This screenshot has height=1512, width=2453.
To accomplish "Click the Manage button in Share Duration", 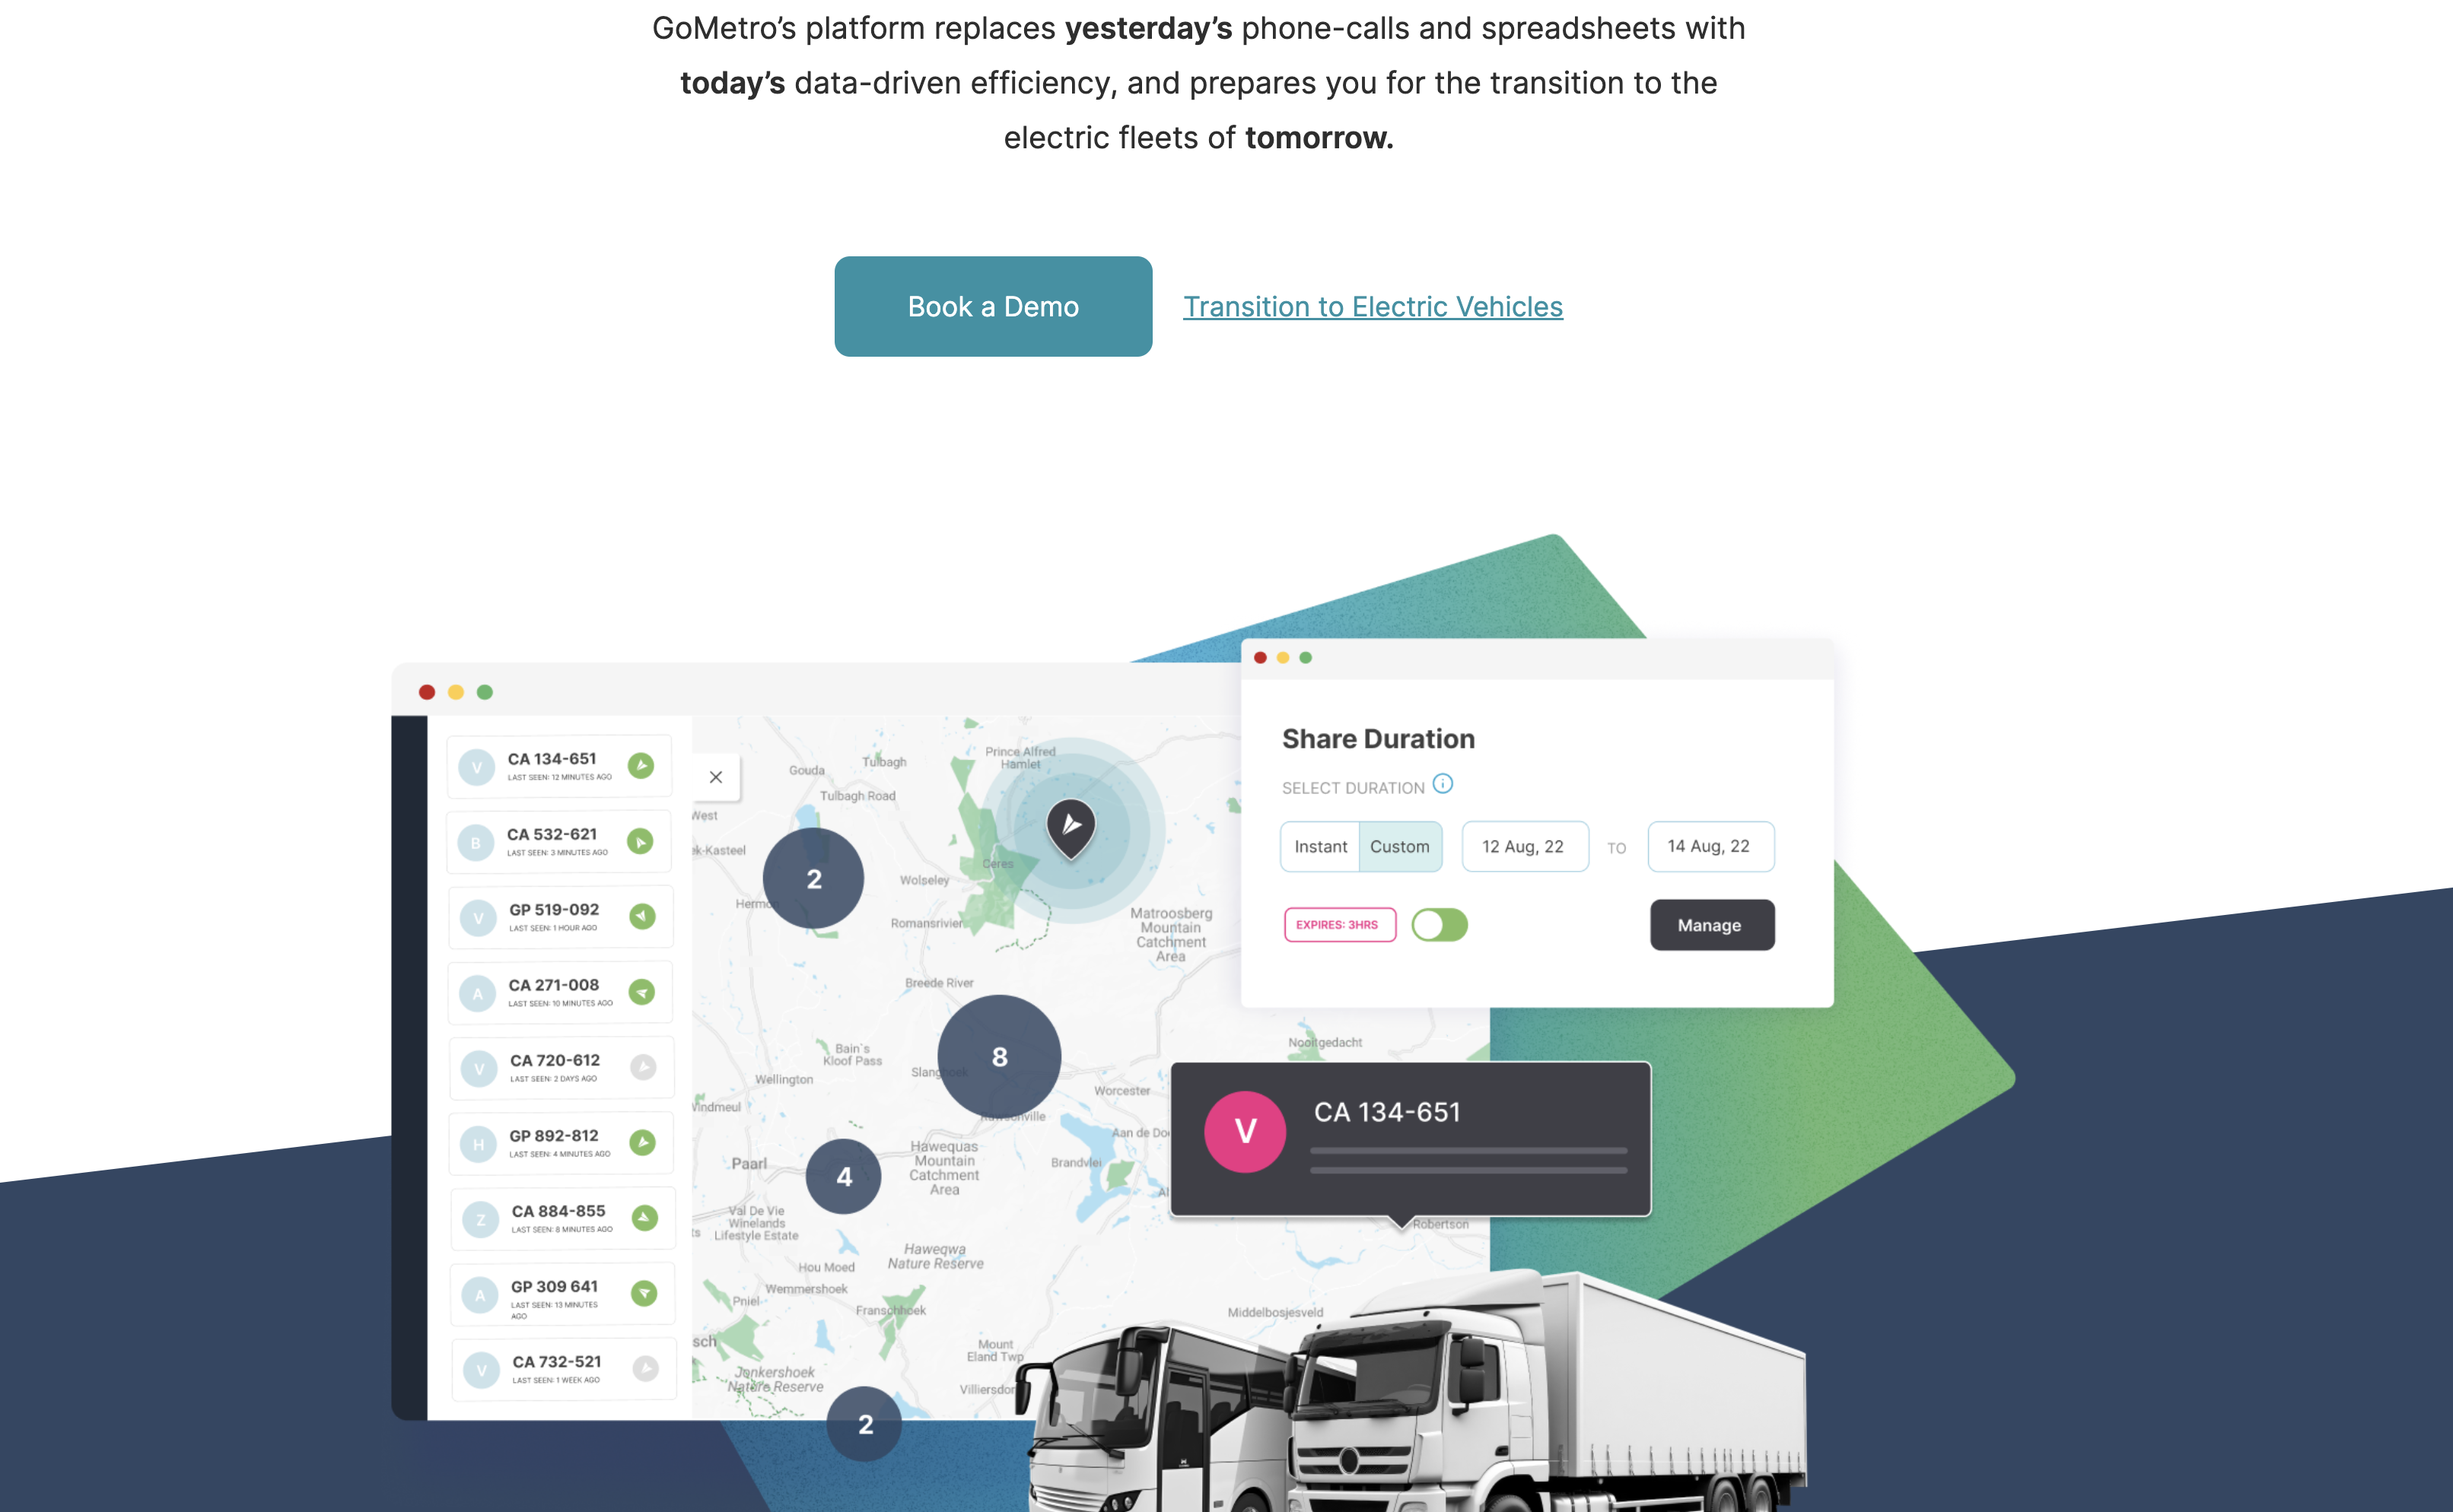I will point(1708,925).
